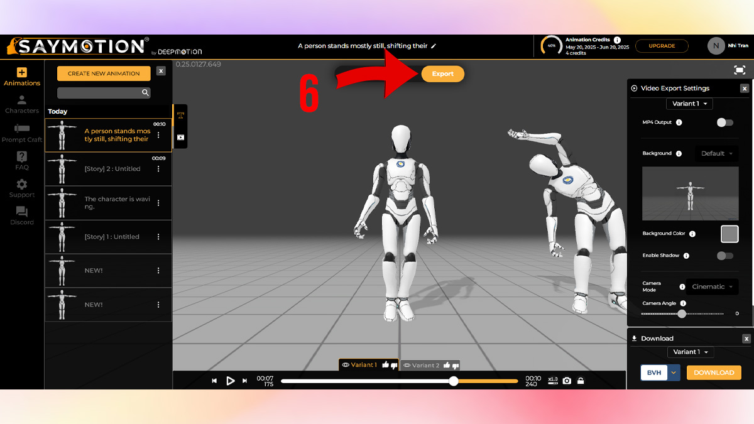Change the x1.0 playback speed

[x=553, y=380]
